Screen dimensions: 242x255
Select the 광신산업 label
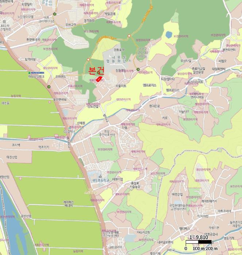tap(26, 216)
